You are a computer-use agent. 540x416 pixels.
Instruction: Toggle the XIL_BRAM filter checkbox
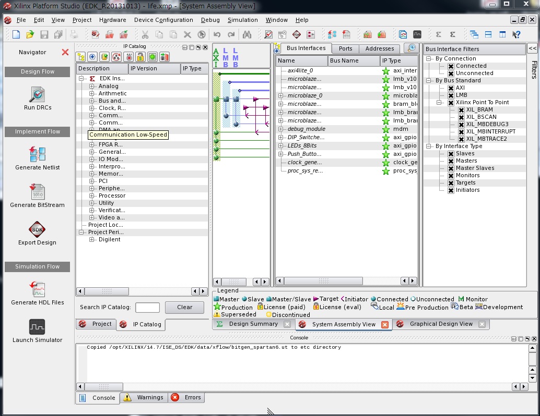462,110
